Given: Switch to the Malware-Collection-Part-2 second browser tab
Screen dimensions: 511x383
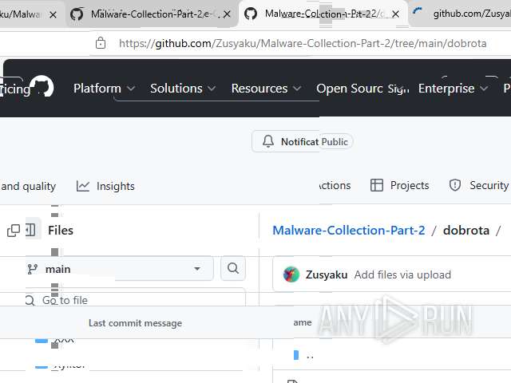Looking at the screenshot, I should (152, 14).
